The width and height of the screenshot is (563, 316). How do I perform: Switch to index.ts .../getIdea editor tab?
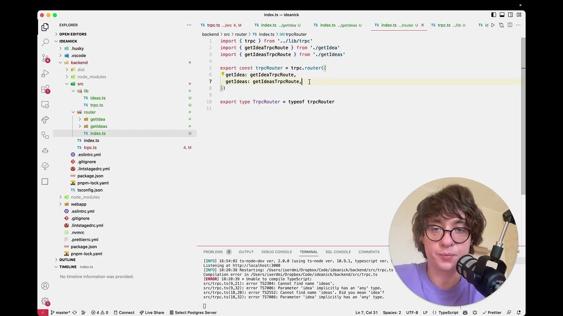(277, 25)
